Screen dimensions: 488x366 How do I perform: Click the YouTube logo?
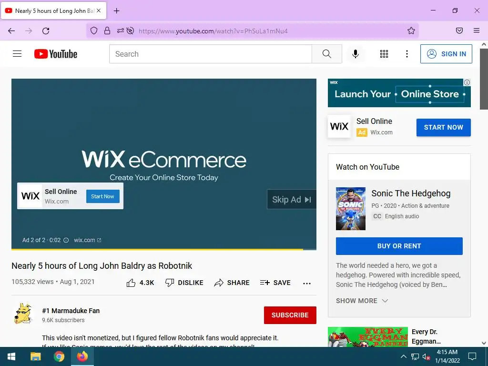(x=56, y=54)
